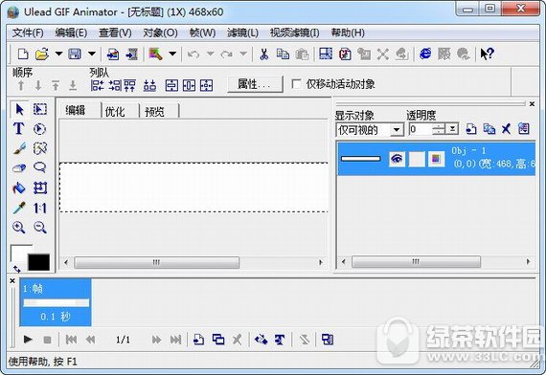
Task: Click the New file icon
Action: tap(23, 54)
